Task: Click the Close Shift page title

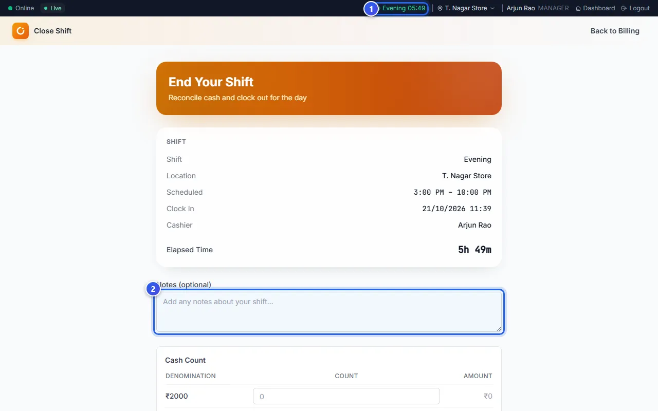Action: coord(53,31)
